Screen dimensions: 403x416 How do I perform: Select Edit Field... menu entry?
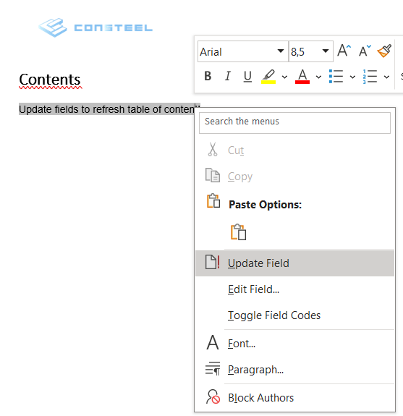[x=294, y=289]
